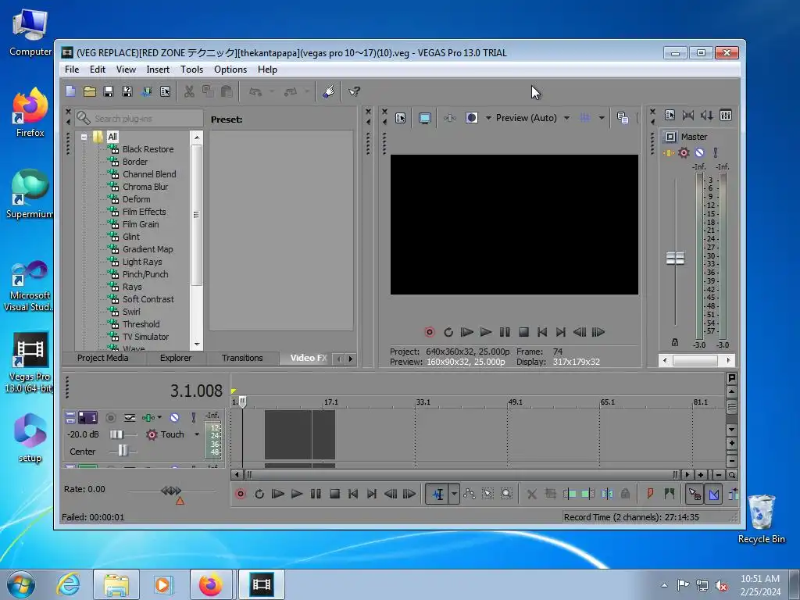This screenshot has width=800, height=600.
Task: Lock the Master fader channels
Action: pyautogui.click(x=674, y=342)
